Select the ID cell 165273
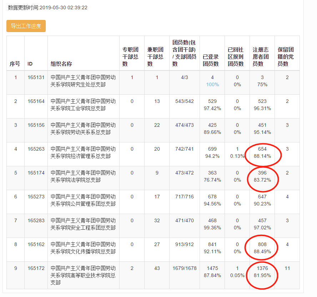Viewport: 317px width, 297px height. point(36,197)
